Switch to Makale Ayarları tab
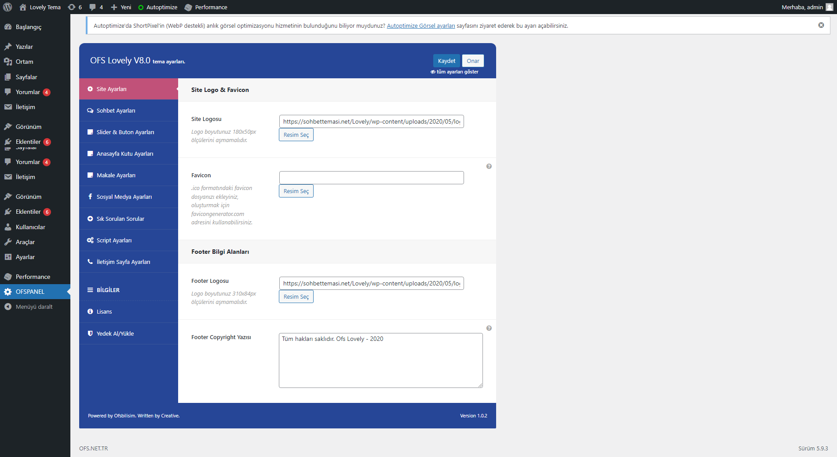This screenshot has width=837, height=457. (x=128, y=175)
